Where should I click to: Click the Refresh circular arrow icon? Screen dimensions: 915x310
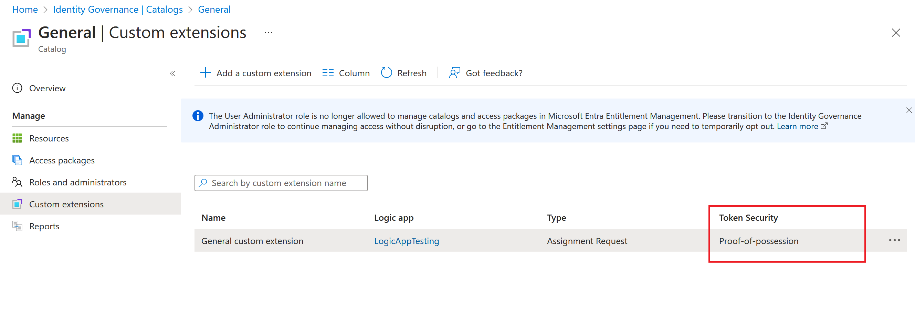point(386,73)
